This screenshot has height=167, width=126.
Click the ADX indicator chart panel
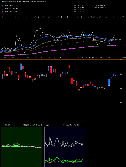tap(65, 147)
